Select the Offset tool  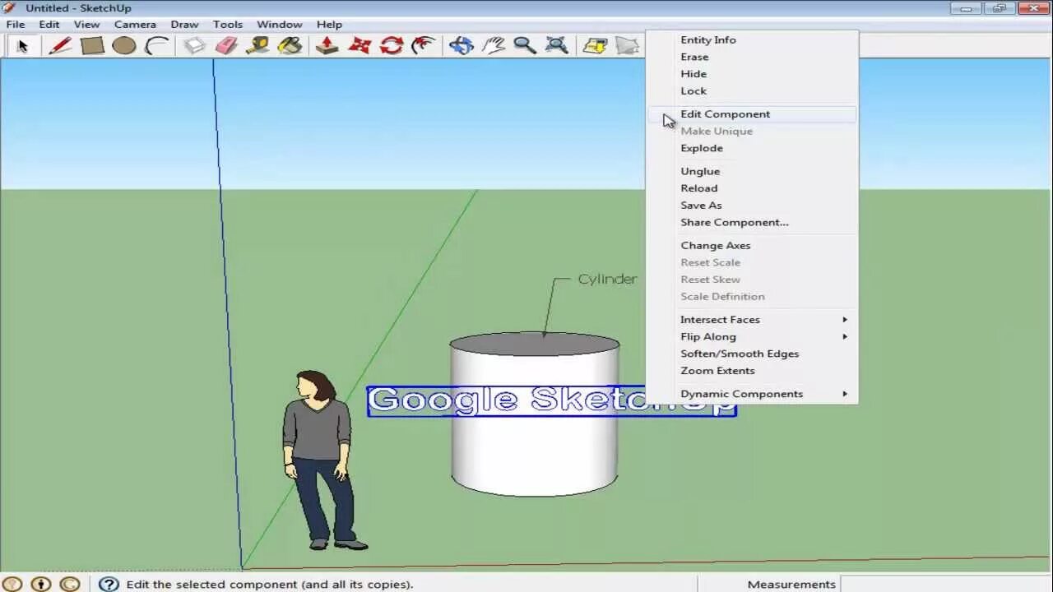[x=423, y=46]
